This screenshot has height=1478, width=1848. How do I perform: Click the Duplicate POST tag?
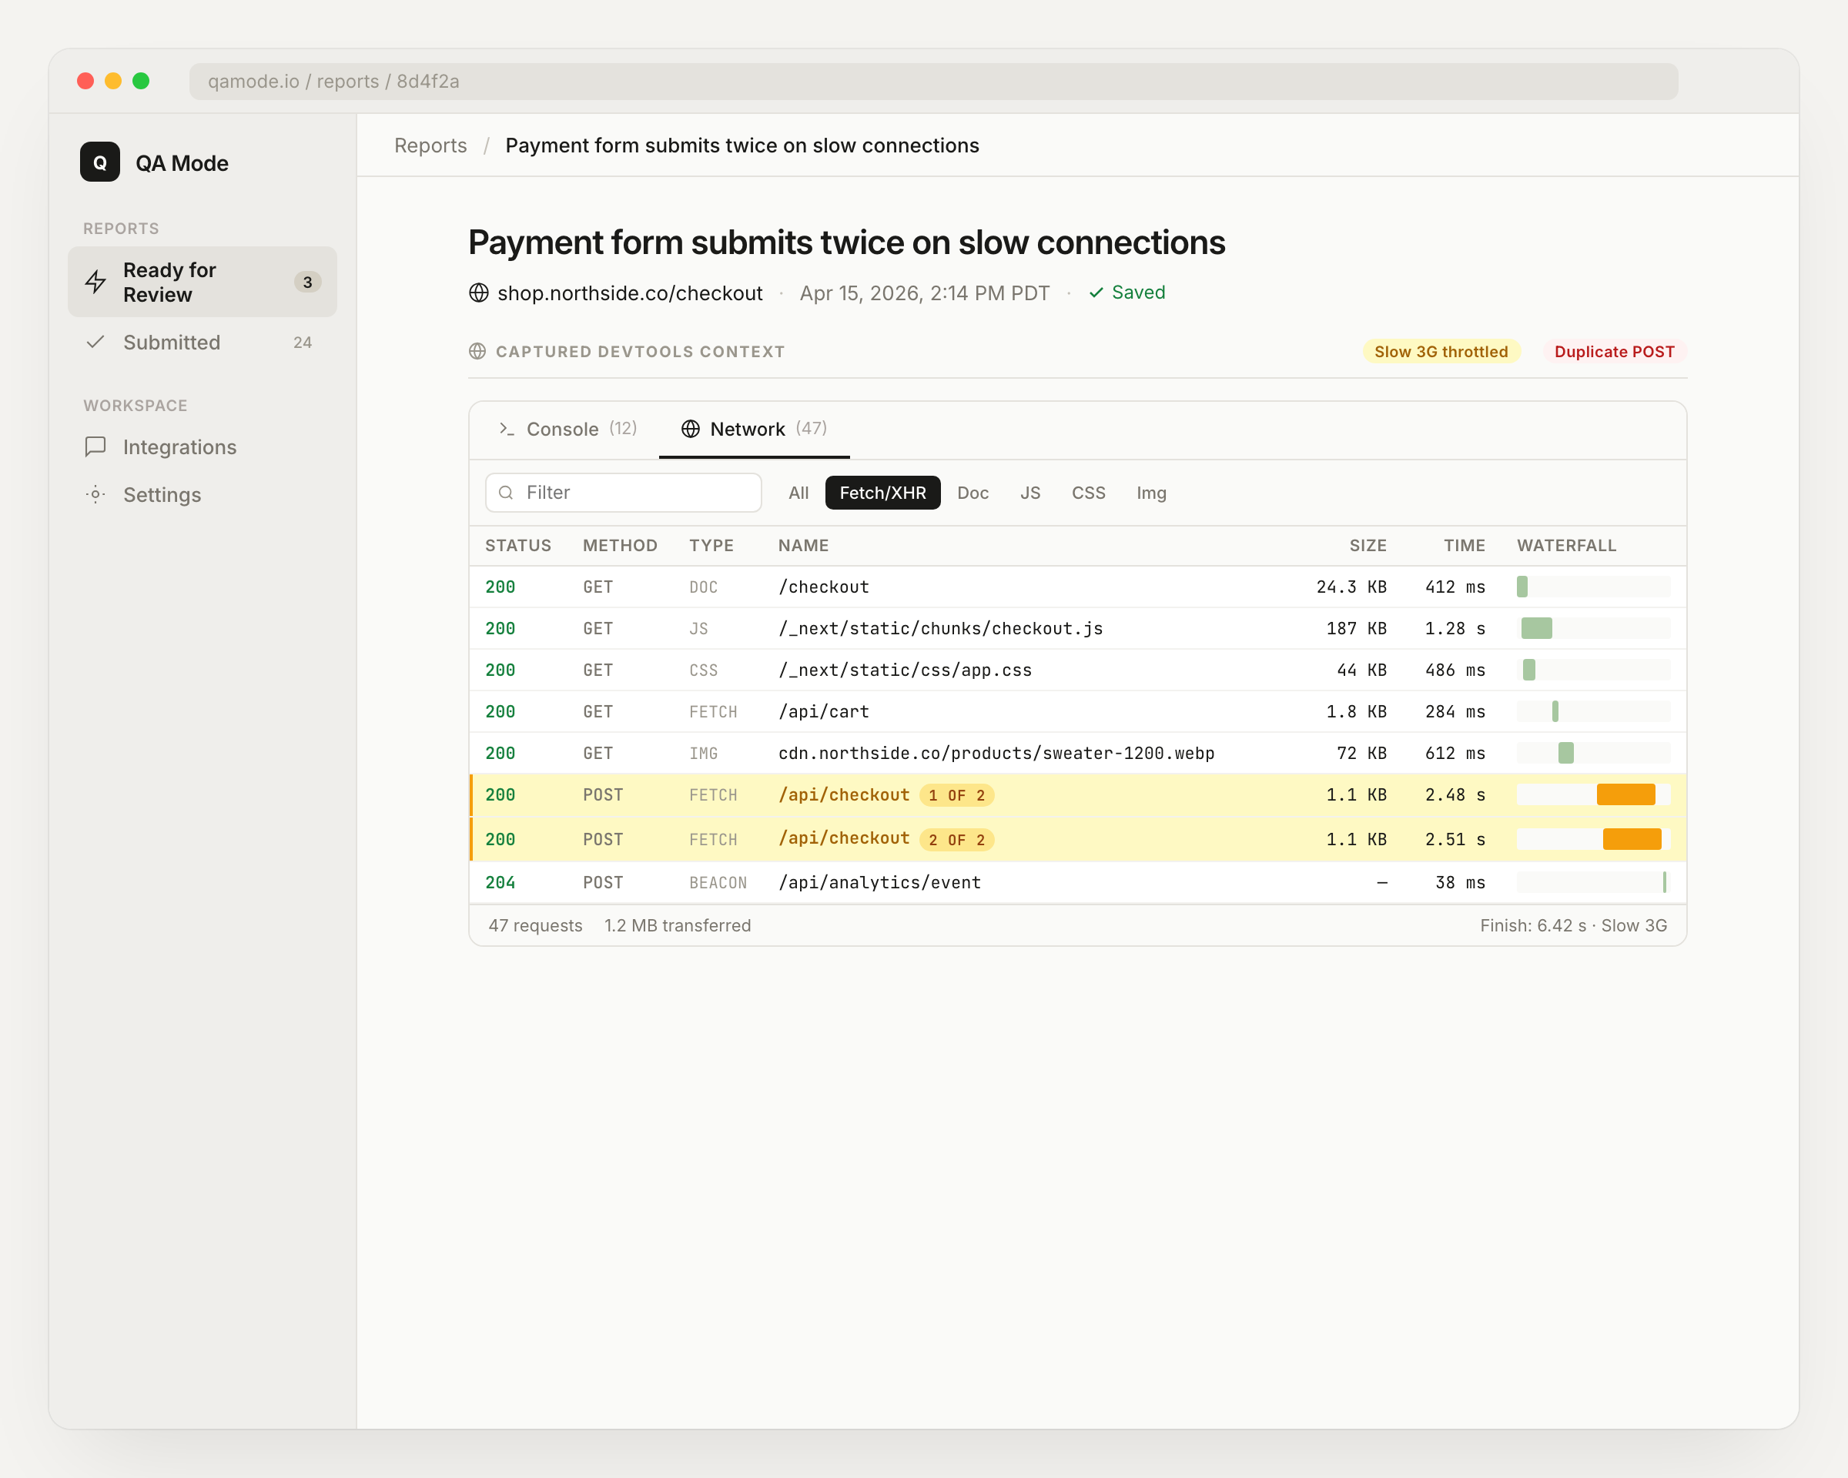click(1613, 351)
